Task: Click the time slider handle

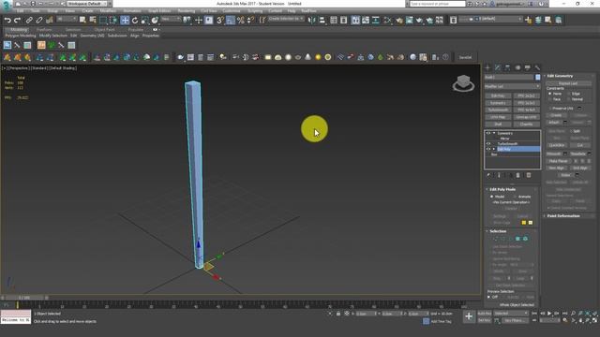Action: pos(24,298)
